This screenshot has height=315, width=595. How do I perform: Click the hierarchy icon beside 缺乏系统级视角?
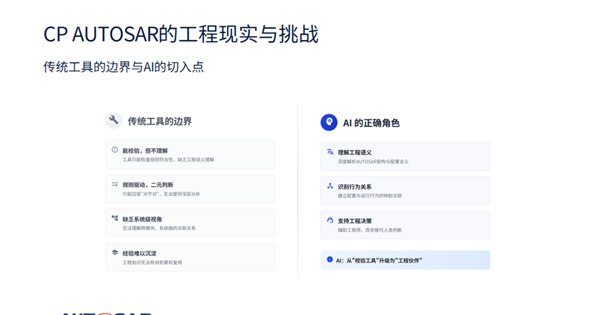pyautogui.click(x=115, y=219)
